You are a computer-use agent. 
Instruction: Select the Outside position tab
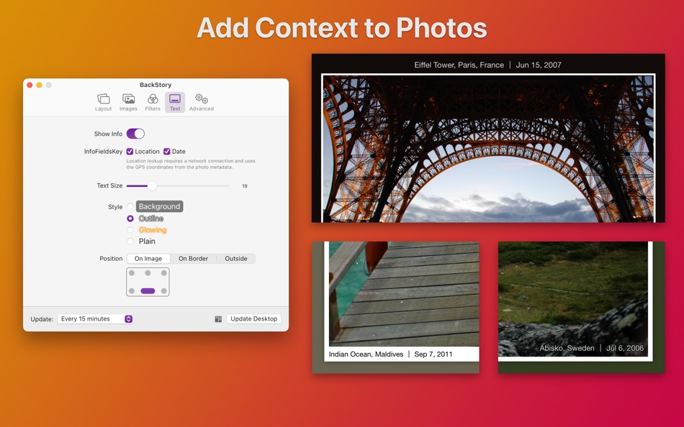pos(236,258)
